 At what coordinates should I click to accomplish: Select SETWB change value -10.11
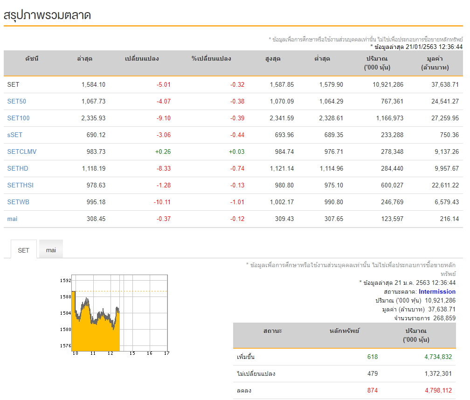coord(162,202)
